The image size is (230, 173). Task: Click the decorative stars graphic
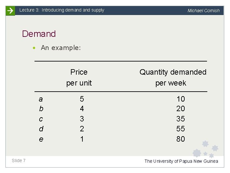click(x=206, y=150)
